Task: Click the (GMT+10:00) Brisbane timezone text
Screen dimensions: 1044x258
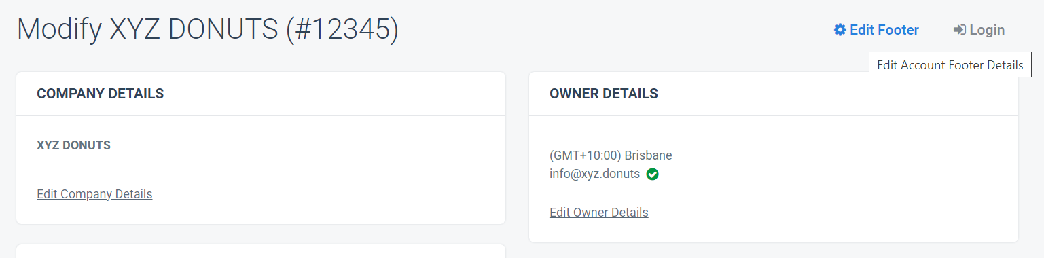Action: click(x=611, y=155)
